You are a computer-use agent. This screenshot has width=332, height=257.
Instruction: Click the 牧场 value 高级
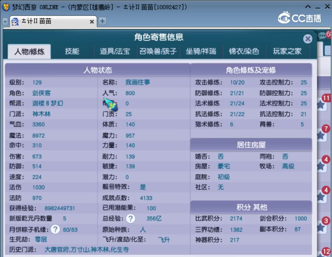(288, 166)
